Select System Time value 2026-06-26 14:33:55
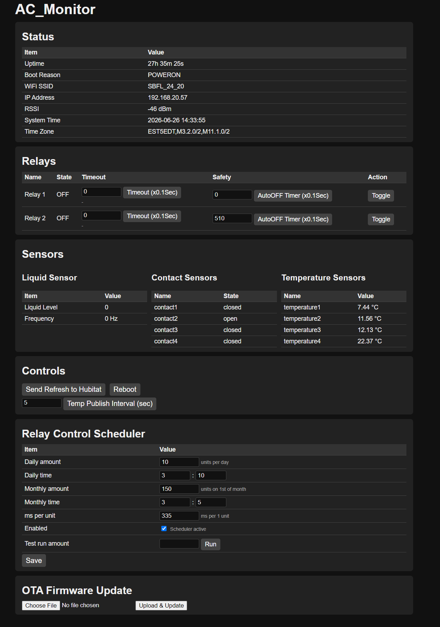The width and height of the screenshot is (440, 627). coord(176,120)
